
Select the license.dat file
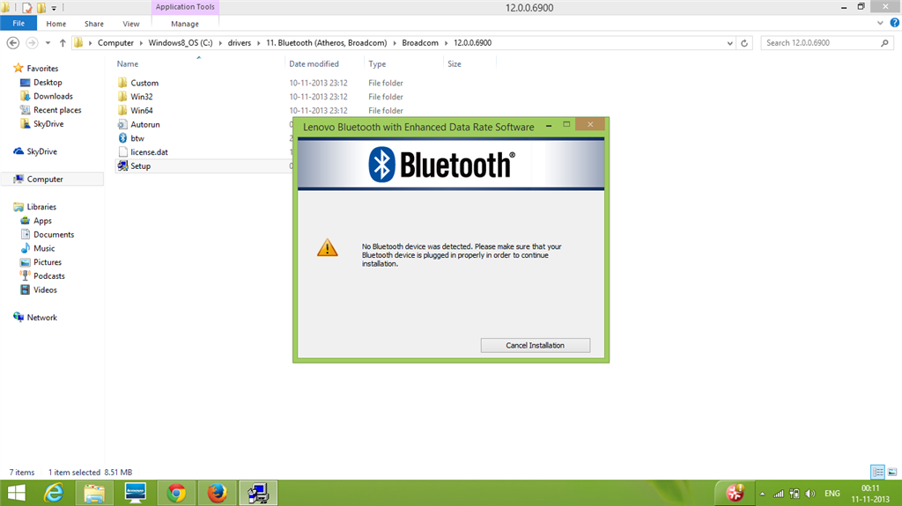(149, 151)
